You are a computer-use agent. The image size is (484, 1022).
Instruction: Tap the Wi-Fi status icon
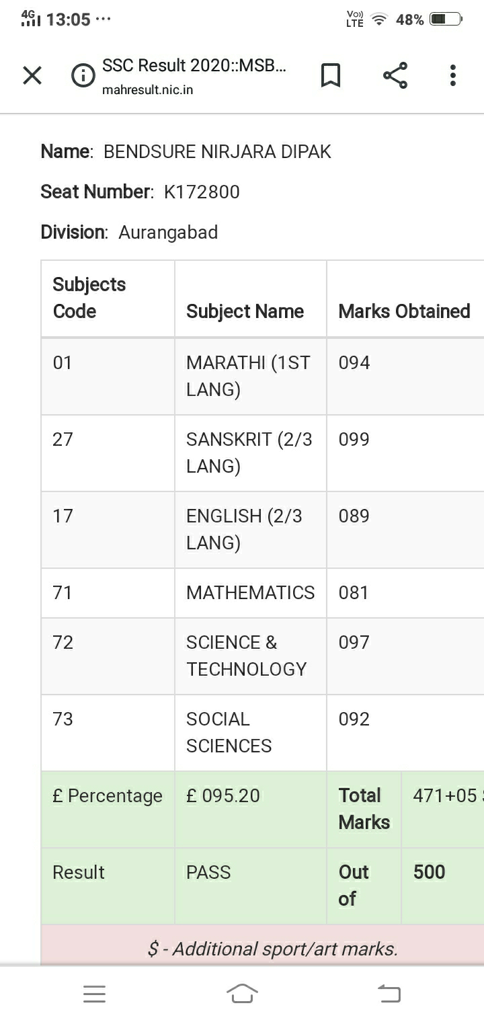tap(380, 19)
